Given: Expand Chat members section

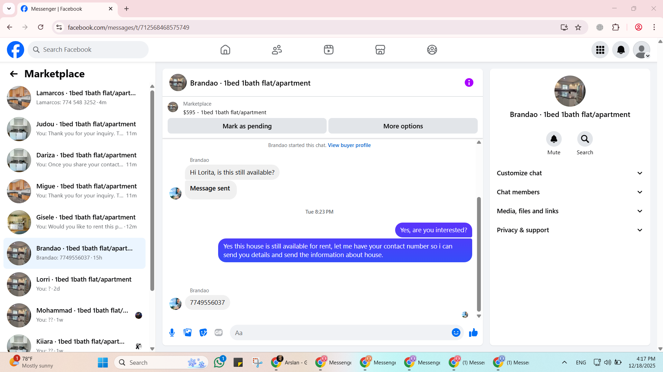Looking at the screenshot, I should pyautogui.click(x=570, y=192).
